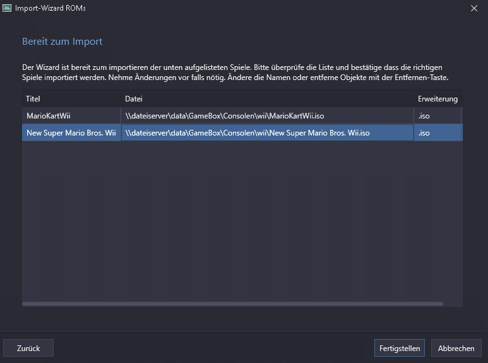
Task: Cancel the wizard via Abbrechen
Action: [456, 348]
